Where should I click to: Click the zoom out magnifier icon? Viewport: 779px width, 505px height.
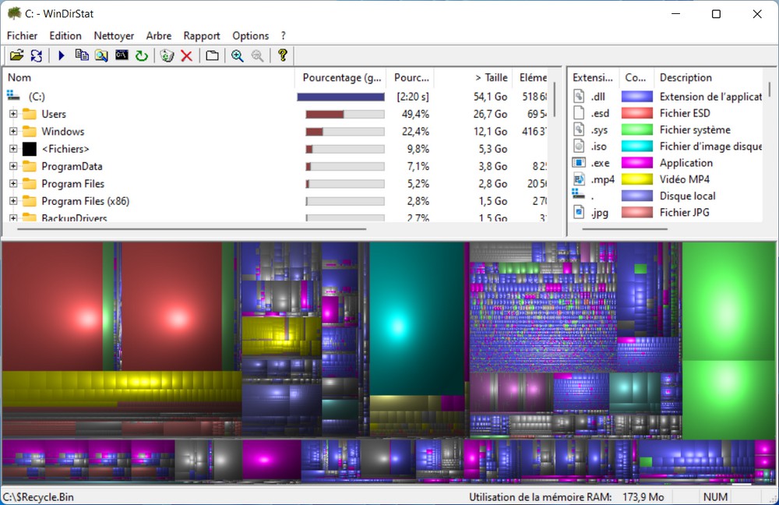(257, 55)
